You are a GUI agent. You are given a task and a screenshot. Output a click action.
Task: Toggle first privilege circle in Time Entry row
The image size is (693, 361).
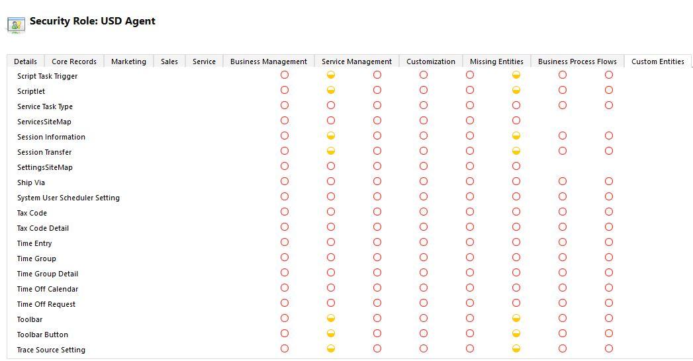[x=285, y=242]
